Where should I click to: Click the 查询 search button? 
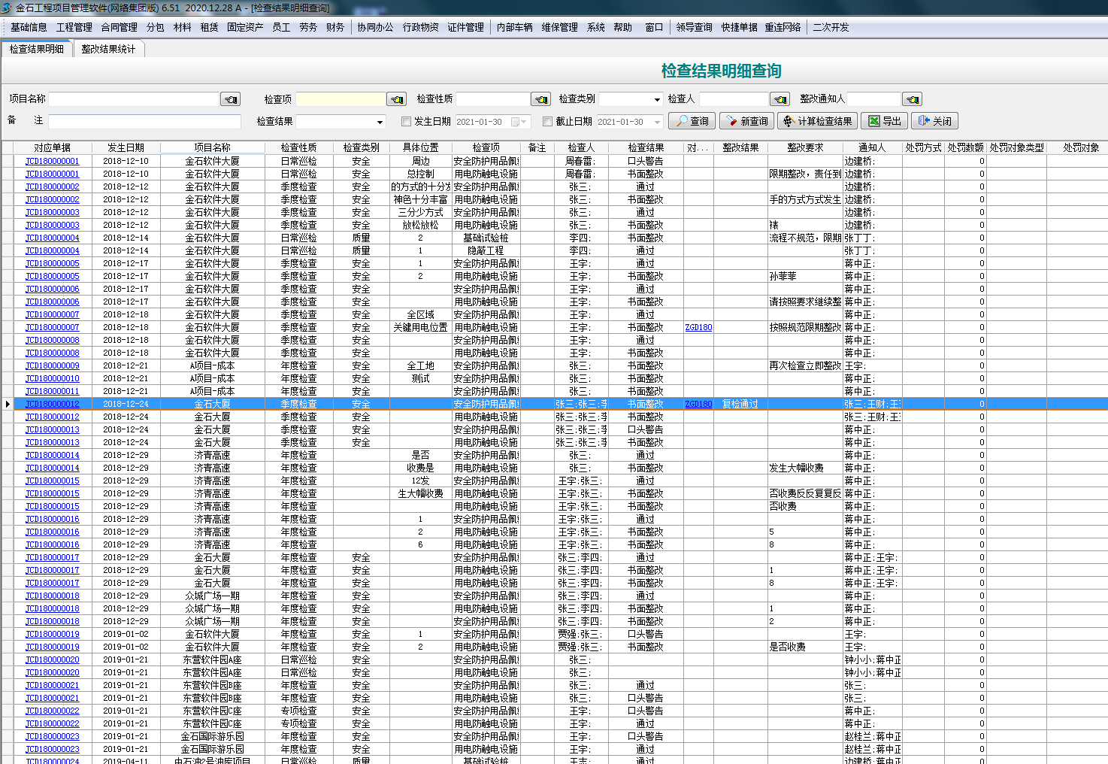[x=692, y=121]
